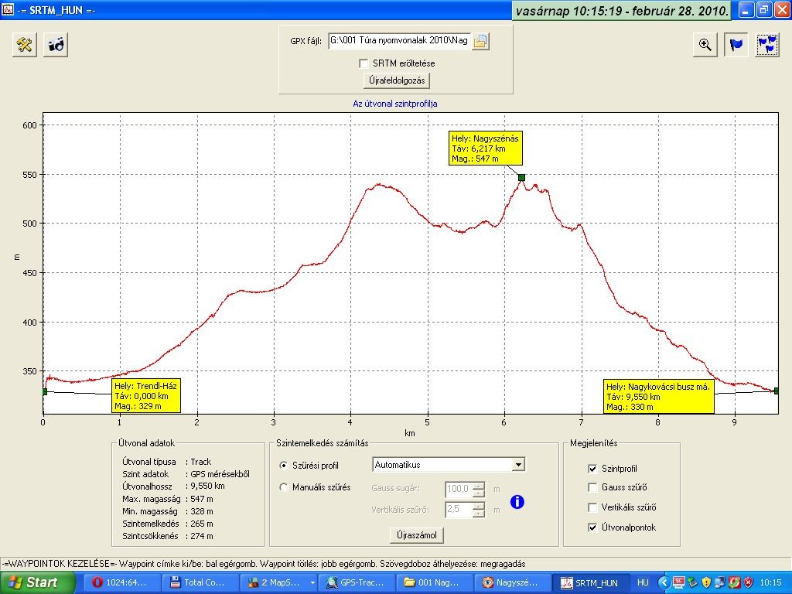
Task: Toggle the Vertikális szűrő display checkbox
Action: (592, 507)
